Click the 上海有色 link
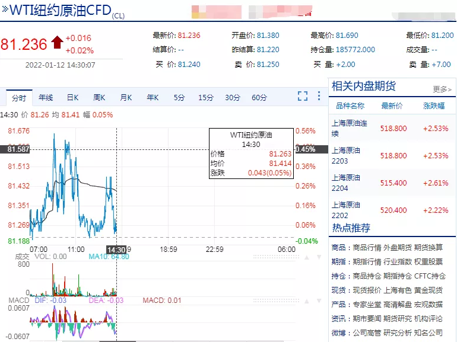The height and width of the screenshot is (342, 457). (x=398, y=290)
